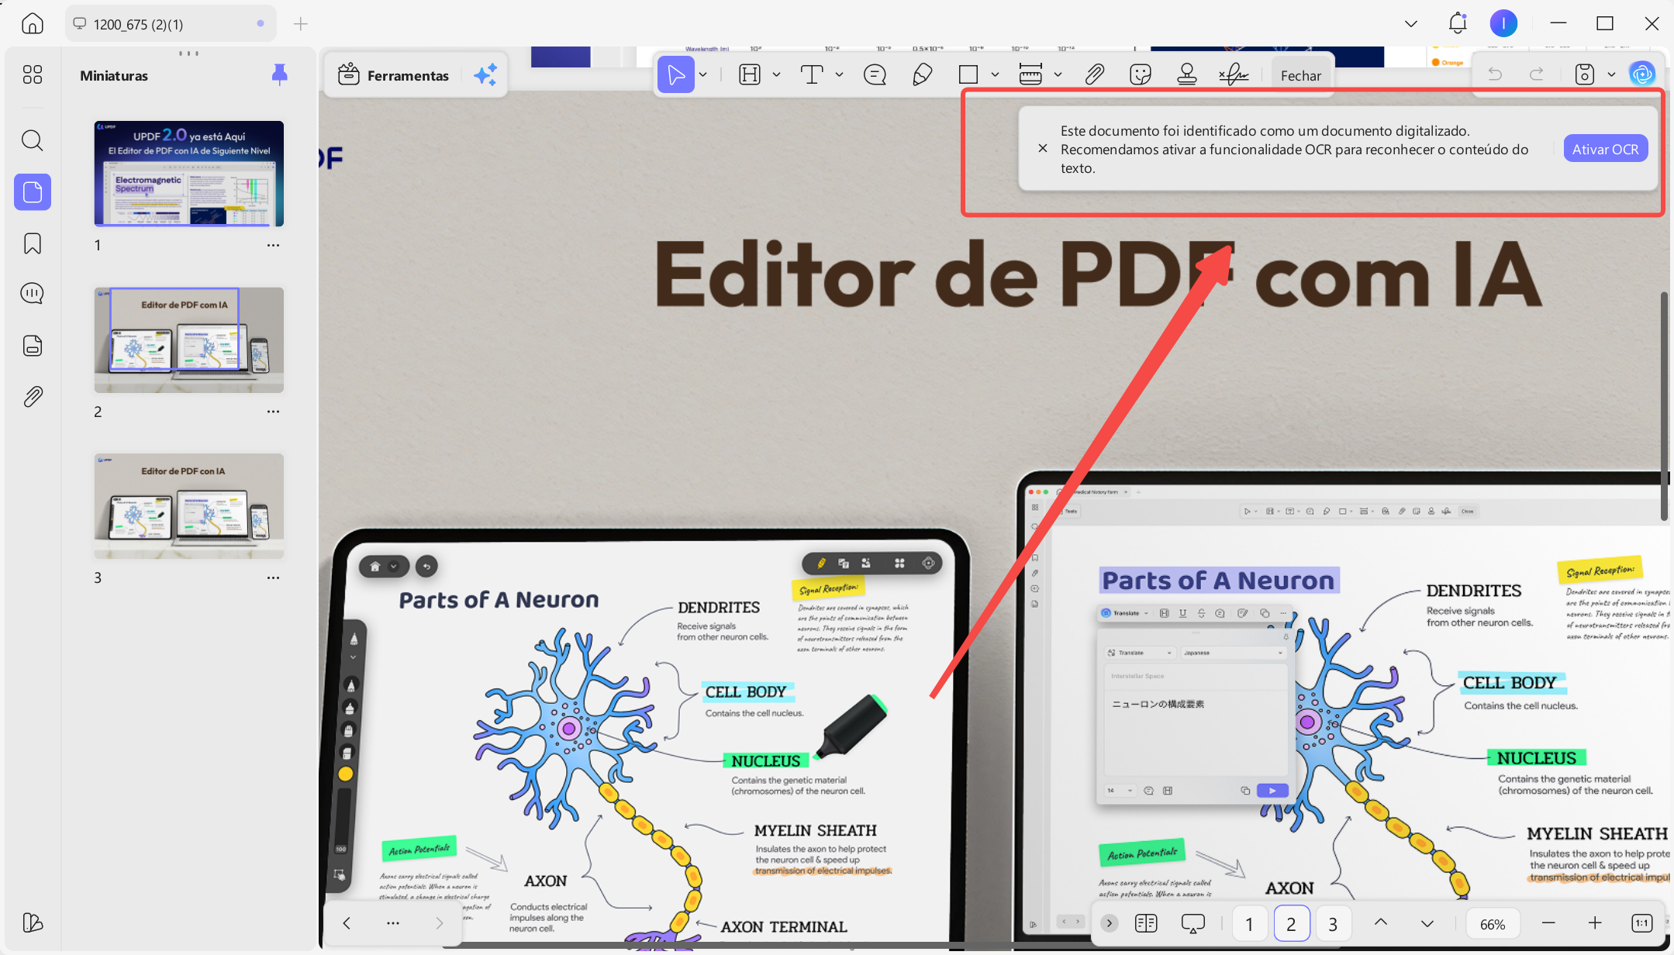Screen dimensions: 1674x955
Task: Dismiss the OCR recommendation notification
Action: click(x=1043, y=148)
